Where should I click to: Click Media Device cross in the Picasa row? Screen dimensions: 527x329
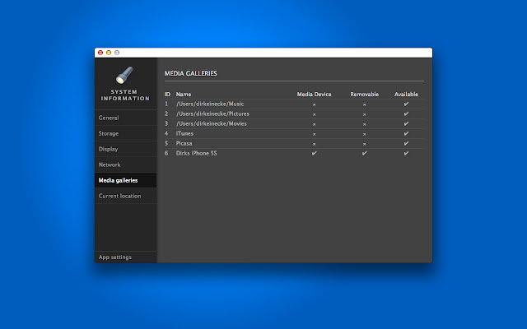tap(314, 144)
